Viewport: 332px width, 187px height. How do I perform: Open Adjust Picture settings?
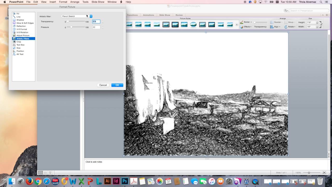click(x=24, y=36)
